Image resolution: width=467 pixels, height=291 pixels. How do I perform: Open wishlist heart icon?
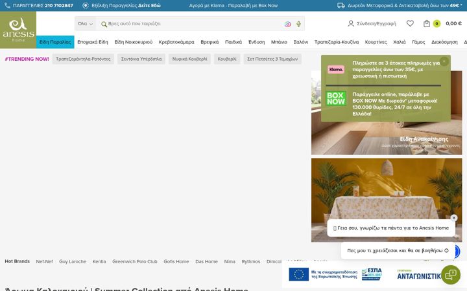point(410,23)
